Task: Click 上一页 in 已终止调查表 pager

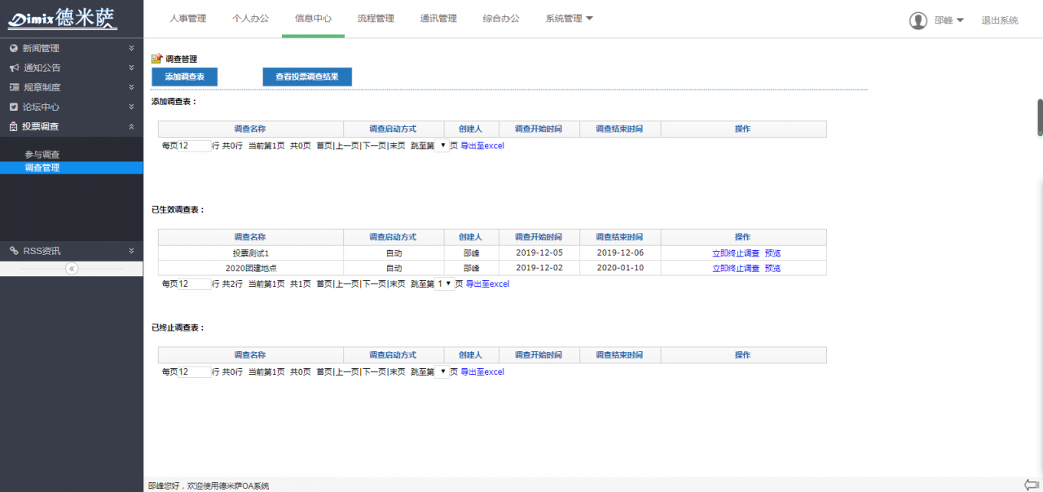Action: [347, 372]
